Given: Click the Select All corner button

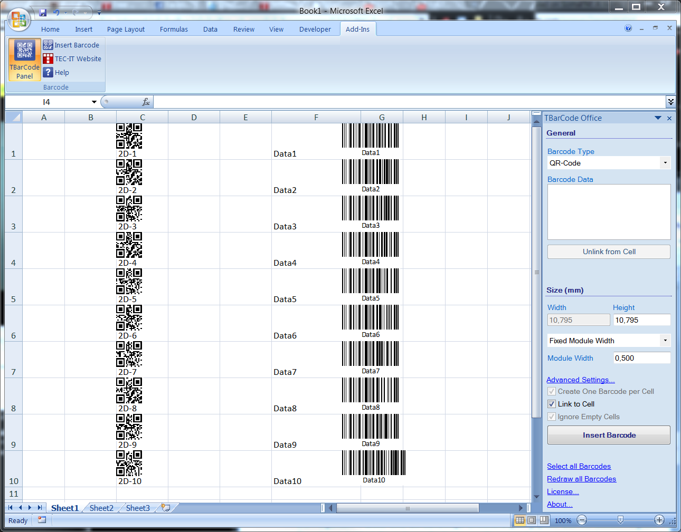Looking at the screenshot, I should tap(14, 117).
